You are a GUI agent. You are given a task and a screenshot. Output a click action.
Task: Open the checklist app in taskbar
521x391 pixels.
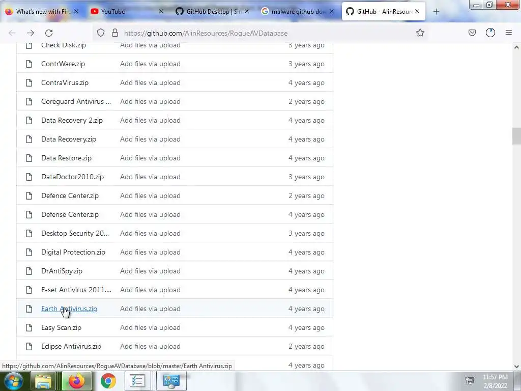pyautogui.click(x=137, y=381)
